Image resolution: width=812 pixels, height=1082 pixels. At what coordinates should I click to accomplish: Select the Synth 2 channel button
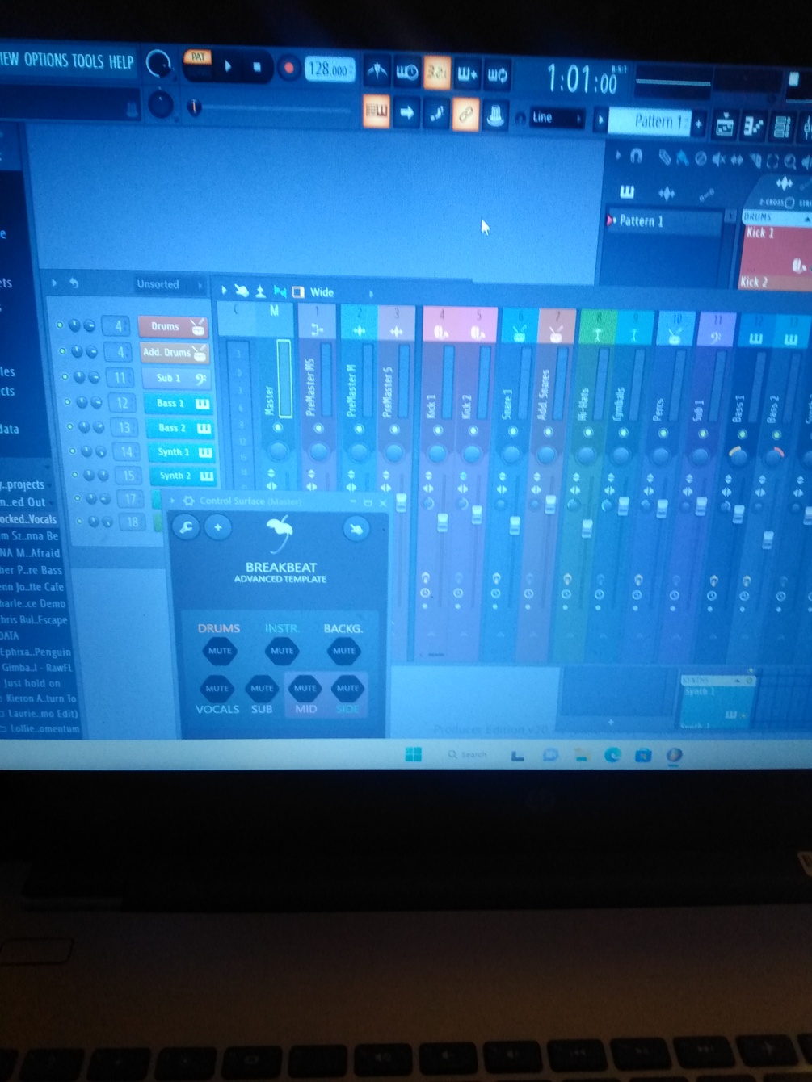(183, 476)
